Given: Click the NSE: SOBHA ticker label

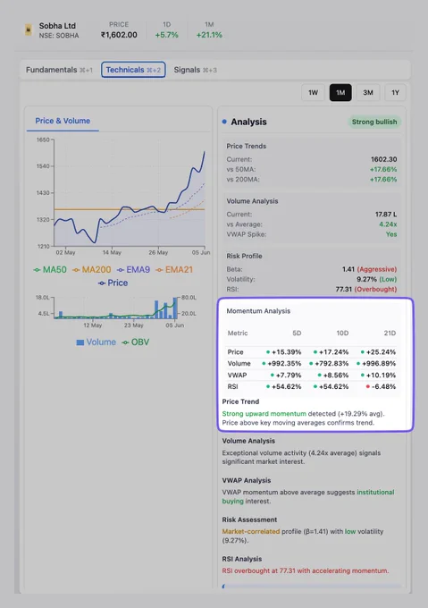Looking at the screenshot, I should tap(59, 35).
